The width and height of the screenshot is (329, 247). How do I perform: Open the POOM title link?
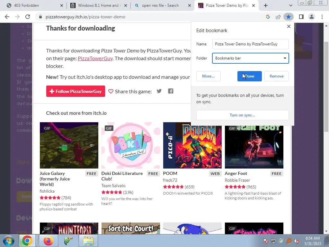click(x=170, y=173)
